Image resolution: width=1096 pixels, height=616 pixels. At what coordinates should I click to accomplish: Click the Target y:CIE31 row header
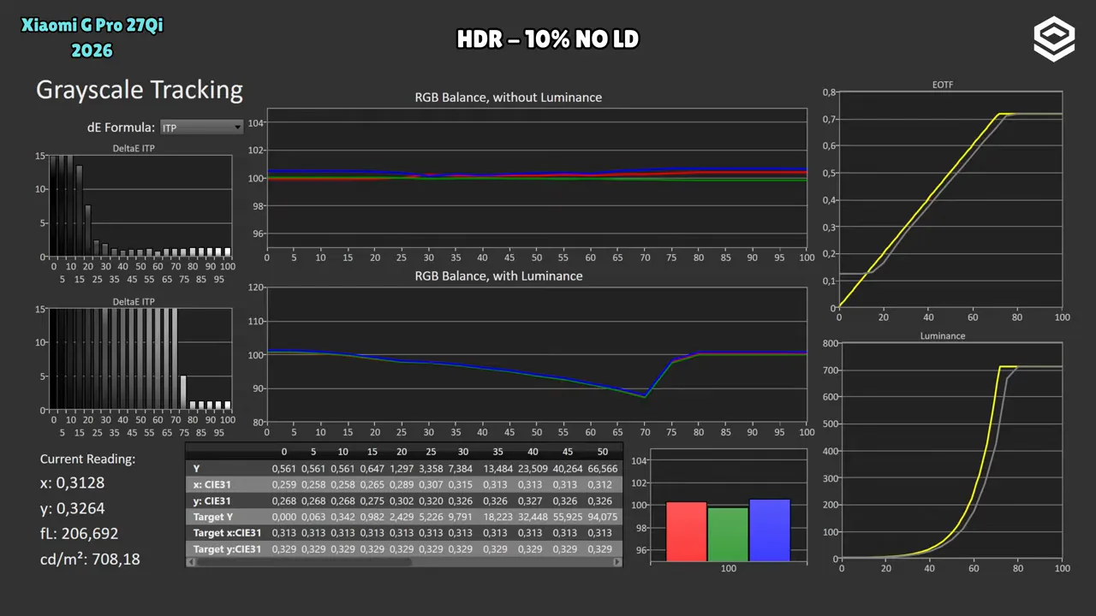pos(227,549)
